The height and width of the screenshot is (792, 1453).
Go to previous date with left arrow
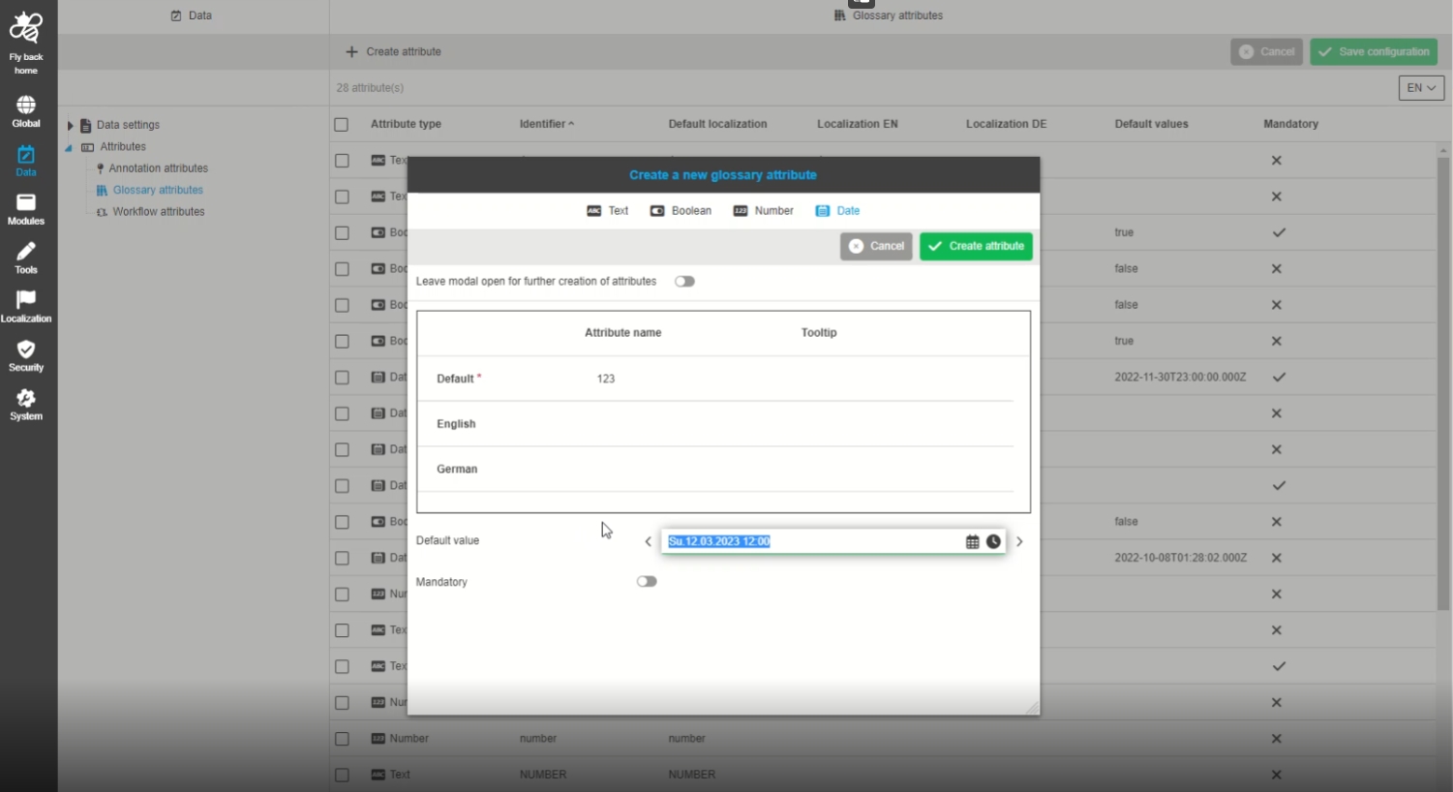[x=649, y=541]
